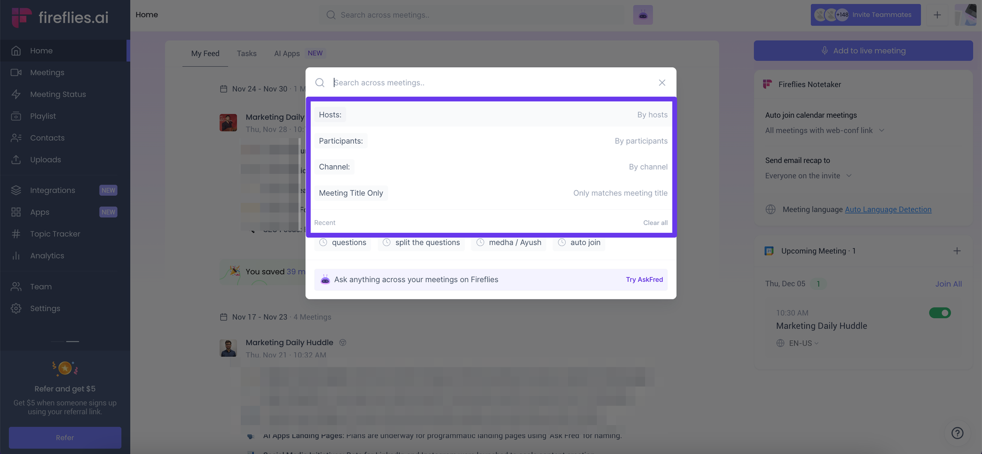The width and height of the screenshot is (982, 454).
Task: Open Integrations from the sidebar
Action: (x=52, y=190)
